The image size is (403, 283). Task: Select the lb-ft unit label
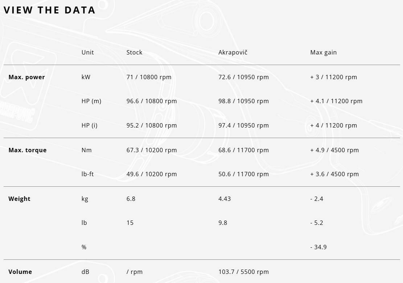[87, 174]
